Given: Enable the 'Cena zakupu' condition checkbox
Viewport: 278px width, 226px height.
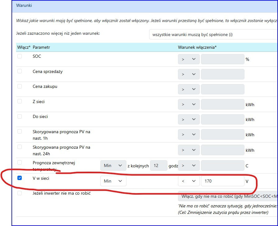Looking at the screenshot, I should tap(20, 86).
